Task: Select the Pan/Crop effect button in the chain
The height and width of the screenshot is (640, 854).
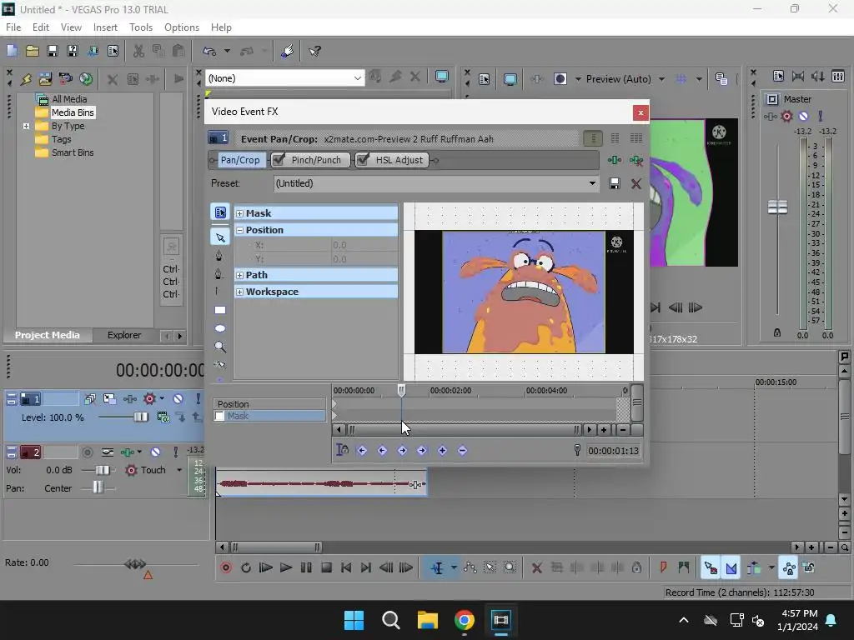Action: [239, 160]
